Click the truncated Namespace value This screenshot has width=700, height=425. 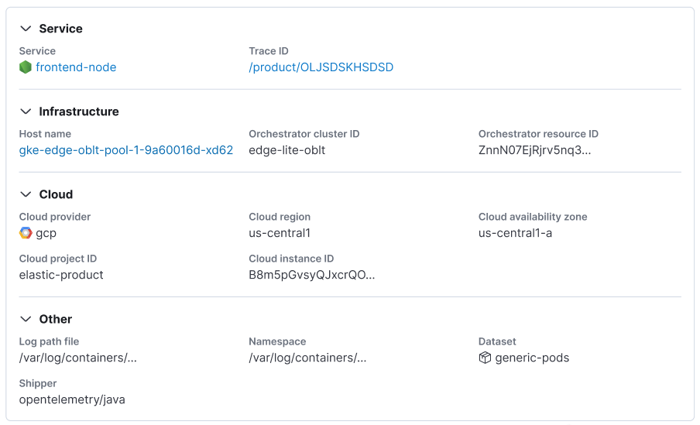[307, 358]
